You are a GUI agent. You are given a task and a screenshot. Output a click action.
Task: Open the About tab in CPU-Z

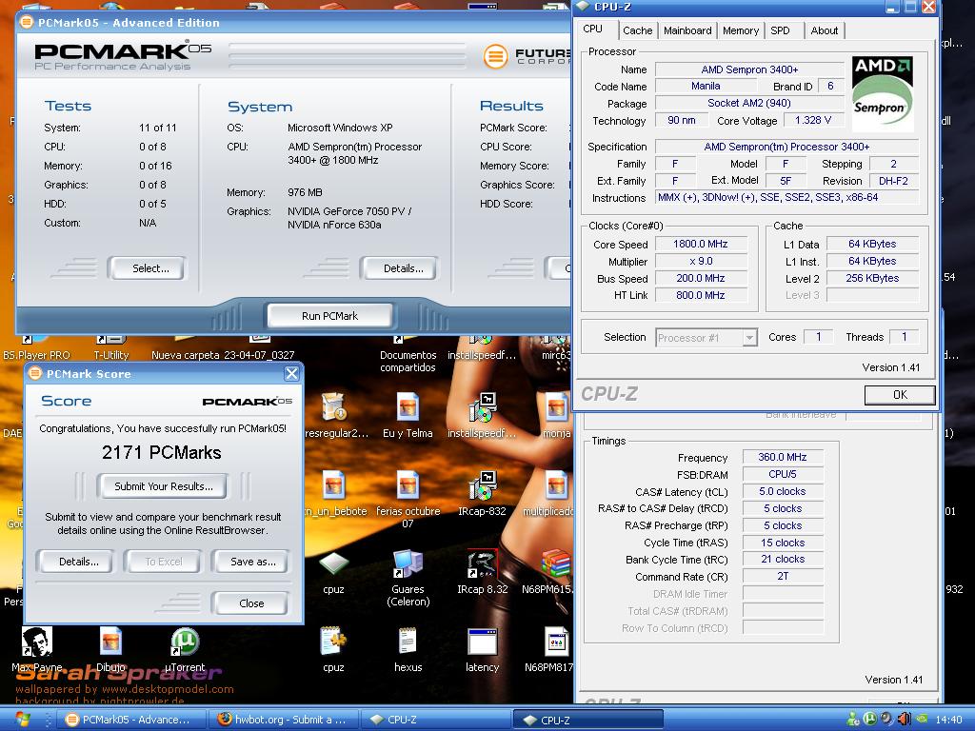(824, 30)
